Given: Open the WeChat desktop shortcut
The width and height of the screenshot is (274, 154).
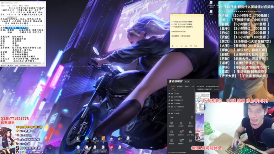Looking at the screenshot, I should click(x=87, y=138).
